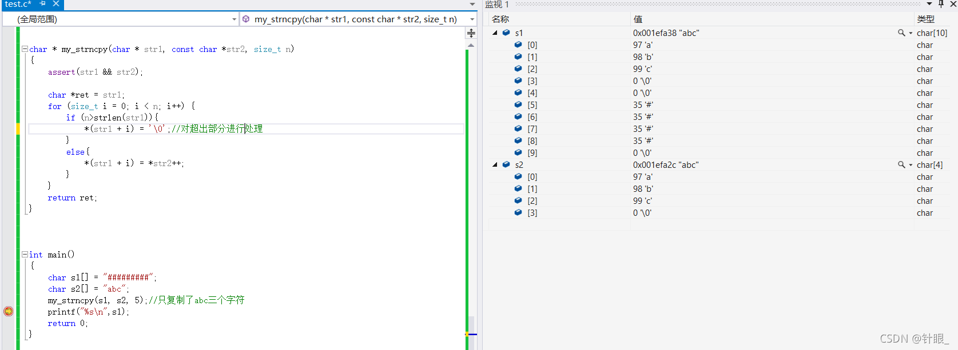The height and width of the screenshot is (350, 958).
Task: Collapse the main function outline
Action: point(25,255)
